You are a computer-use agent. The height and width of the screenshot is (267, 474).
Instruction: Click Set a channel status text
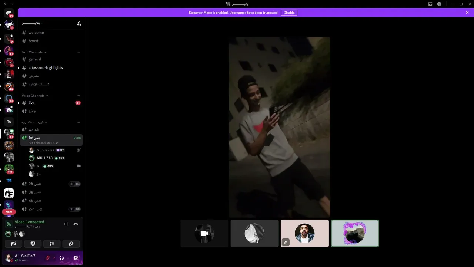click(41, 143)
